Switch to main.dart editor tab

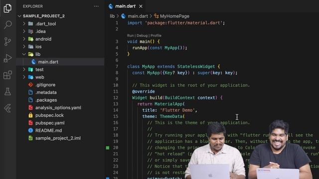point(125,6)
